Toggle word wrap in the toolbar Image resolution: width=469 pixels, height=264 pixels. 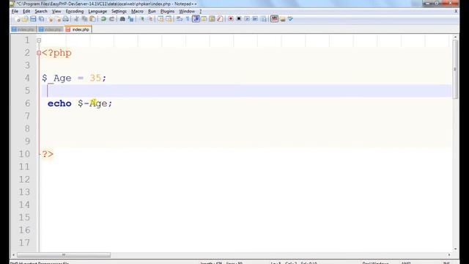coord(180,19)
